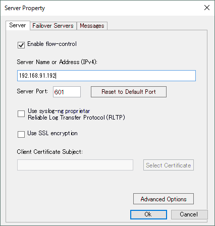
Task: Close the Server Property window
Action: click(207, 8)
